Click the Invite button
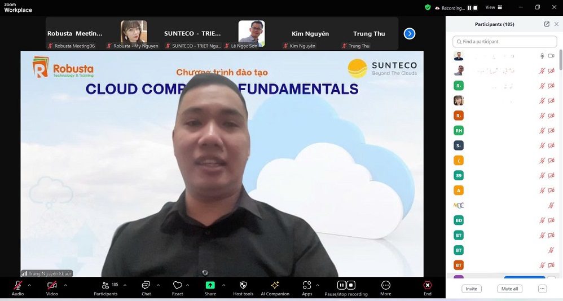563x301 pixels. point(471,289)
